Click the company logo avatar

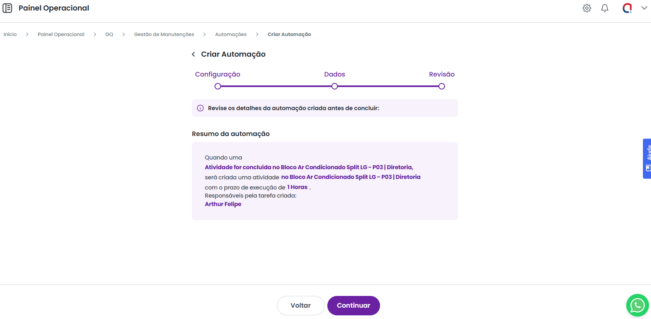pos(627,8)
